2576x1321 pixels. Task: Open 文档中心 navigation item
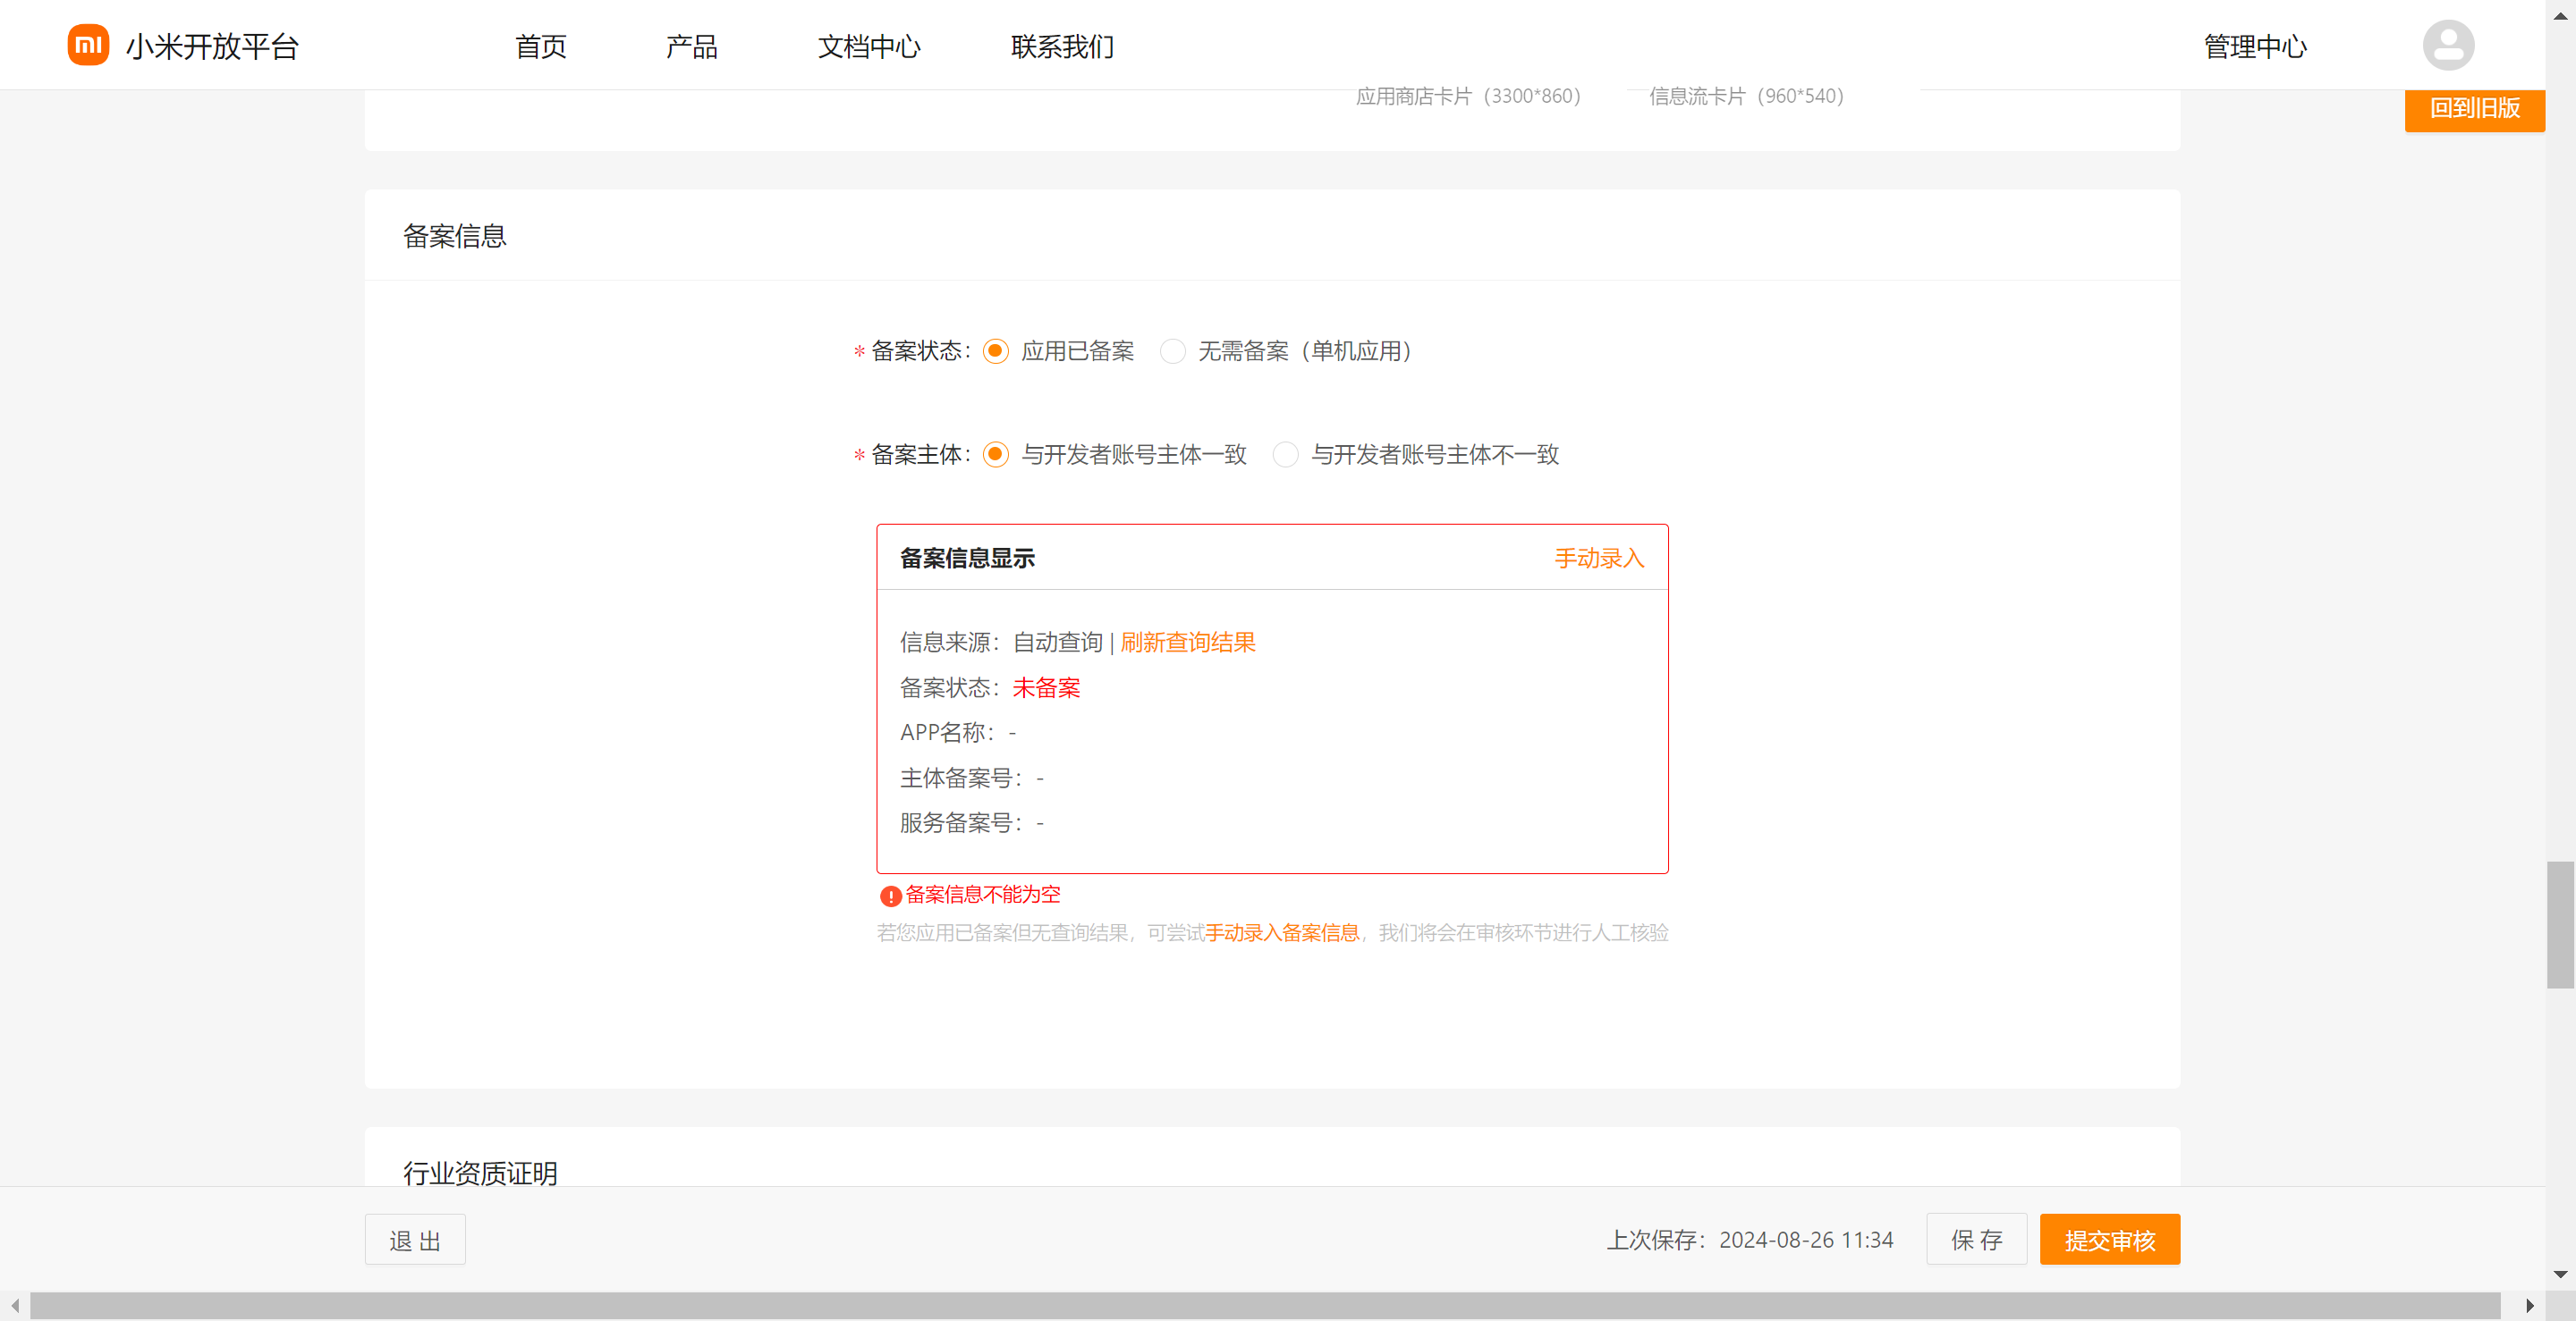(x=869, y=46)
